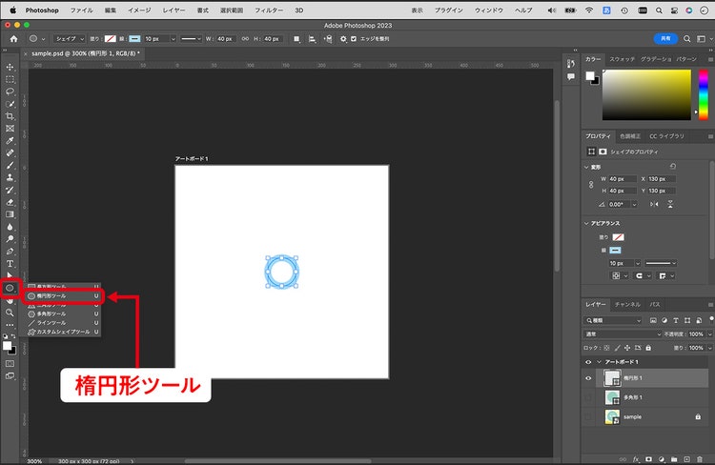Select the Blur tool

(10, 227)
